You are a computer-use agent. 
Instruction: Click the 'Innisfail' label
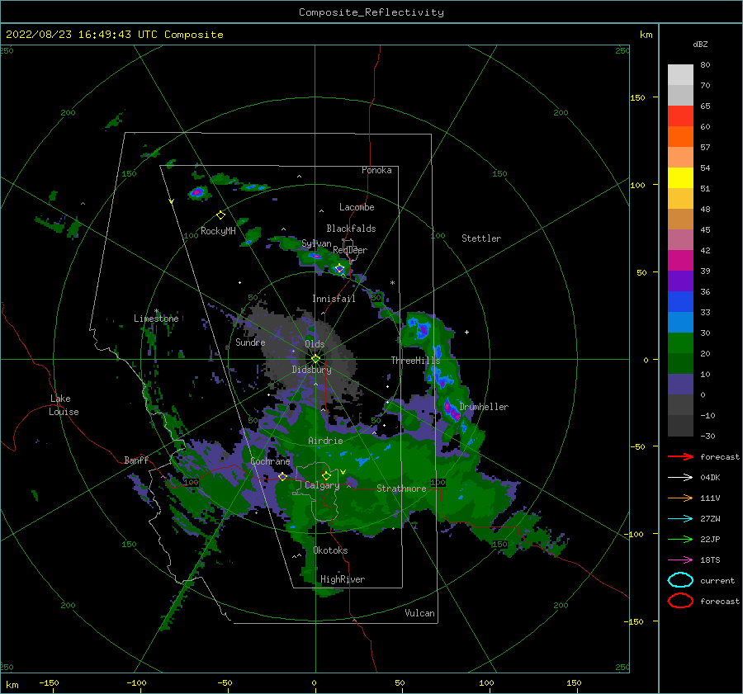[334, 299]
